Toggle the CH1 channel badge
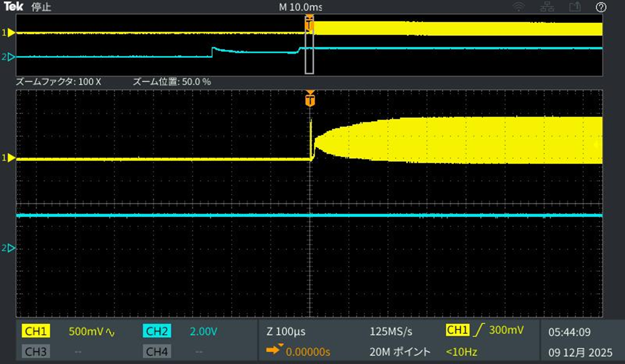 [36, 332]
